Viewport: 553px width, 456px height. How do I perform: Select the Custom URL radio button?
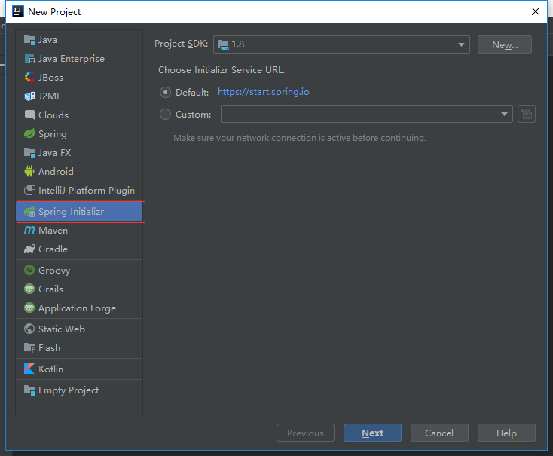tap(165, 115)
